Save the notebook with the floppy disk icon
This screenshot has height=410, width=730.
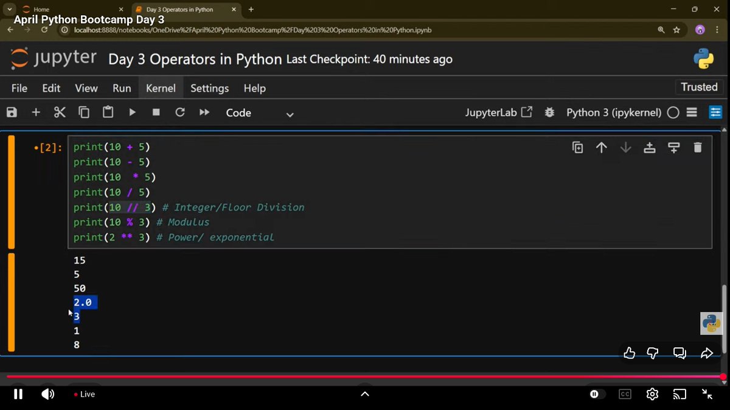(x=12, y=112)
